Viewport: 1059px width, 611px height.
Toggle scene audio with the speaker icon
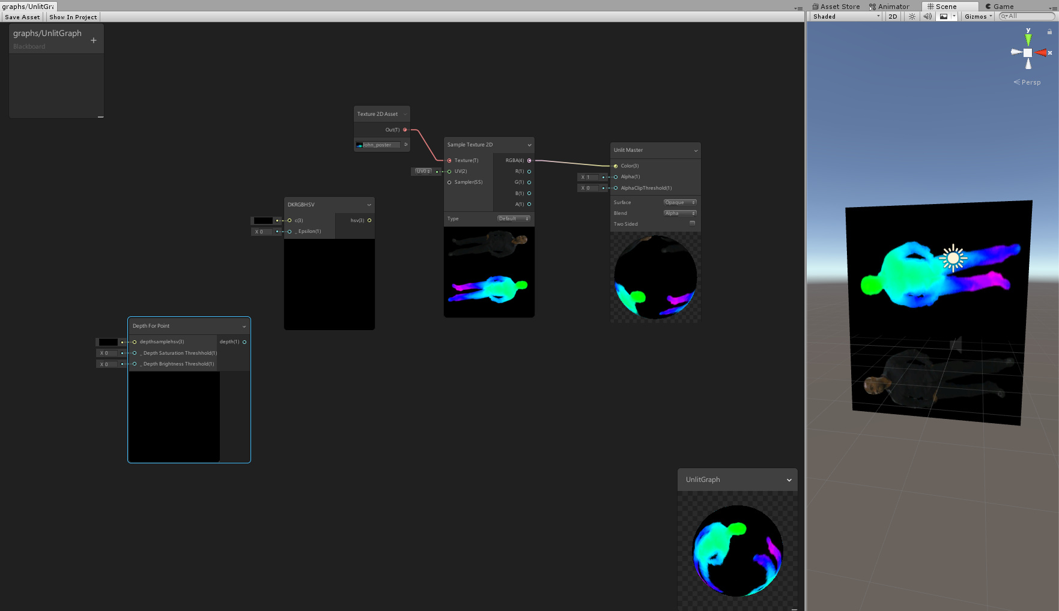927,17
